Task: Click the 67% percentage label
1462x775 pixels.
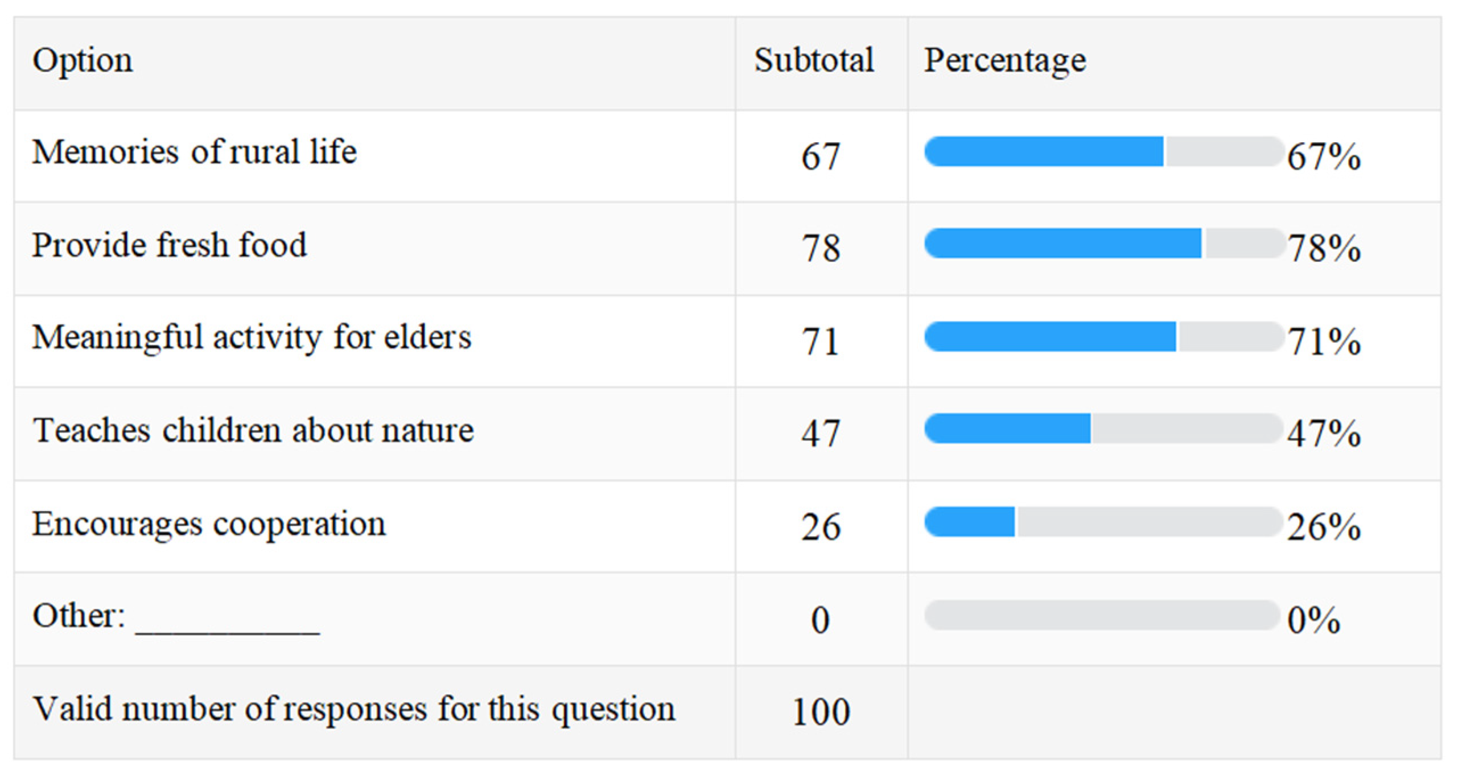Action: (x=1324, y=156)
